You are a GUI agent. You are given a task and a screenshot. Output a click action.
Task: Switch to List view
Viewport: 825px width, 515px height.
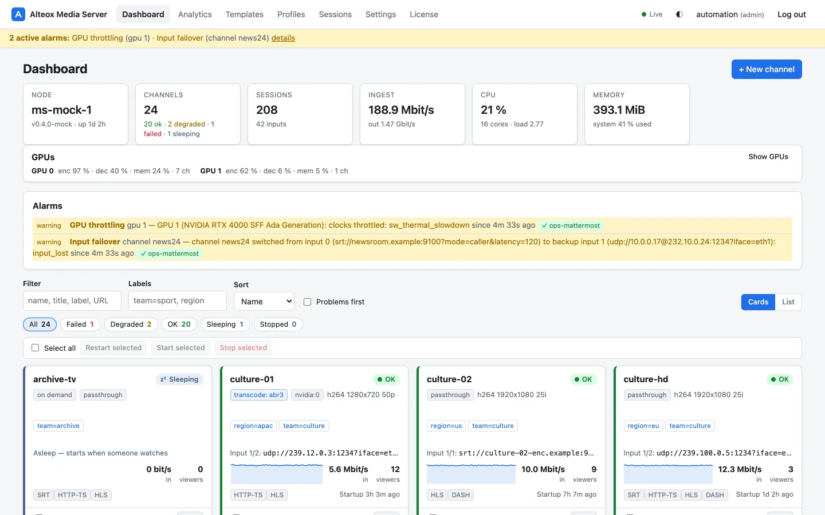click(x=788, y=302)
